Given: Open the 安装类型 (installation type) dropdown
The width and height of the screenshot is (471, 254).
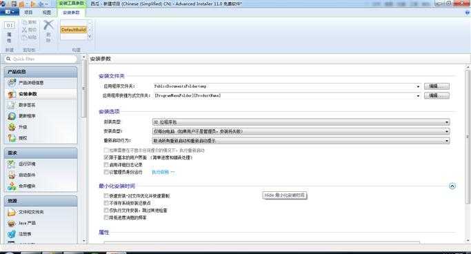Looking at the screenshot, I should pyautogui.click(x=301, y=131).
